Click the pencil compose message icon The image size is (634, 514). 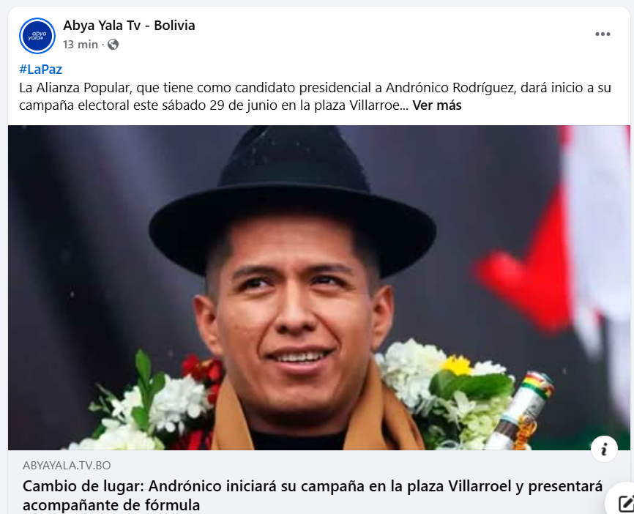tap(625, 503)
